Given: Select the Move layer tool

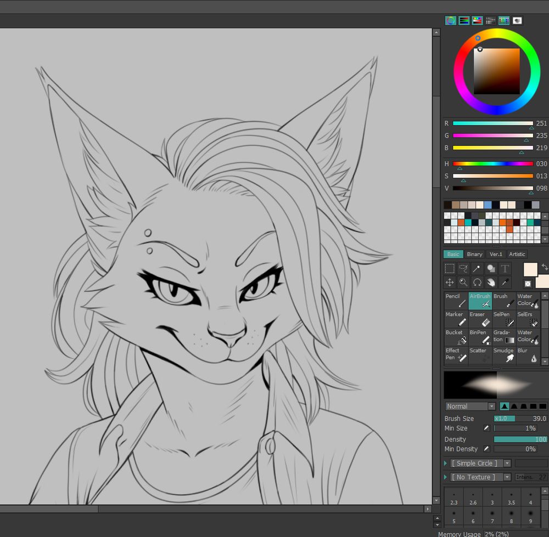Looking at the screenshot, I should coord(450,282).
